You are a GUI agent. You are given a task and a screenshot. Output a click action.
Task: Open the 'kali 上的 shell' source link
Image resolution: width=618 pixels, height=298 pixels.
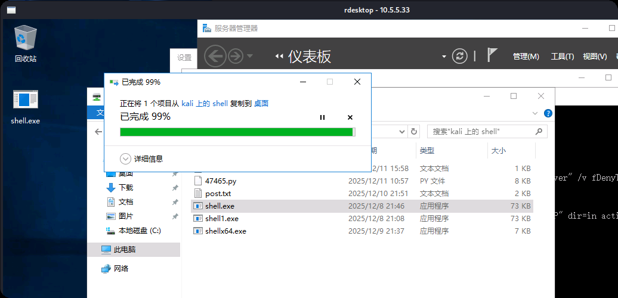204,103
